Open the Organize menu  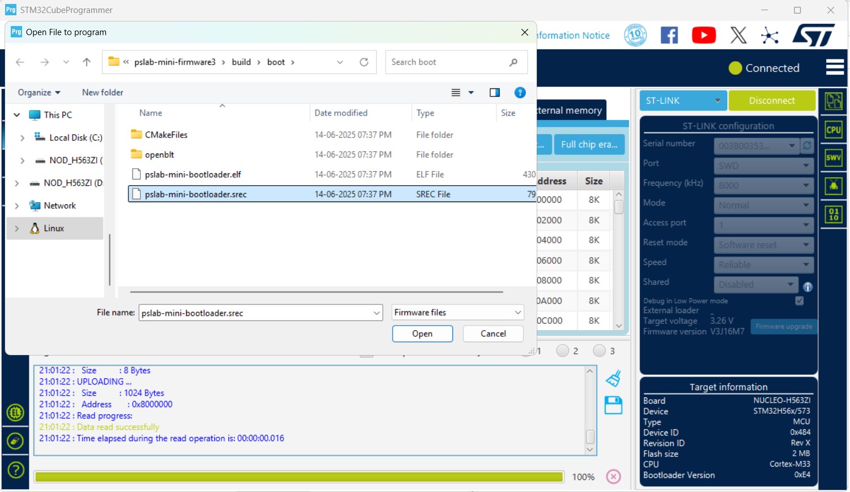39,92
